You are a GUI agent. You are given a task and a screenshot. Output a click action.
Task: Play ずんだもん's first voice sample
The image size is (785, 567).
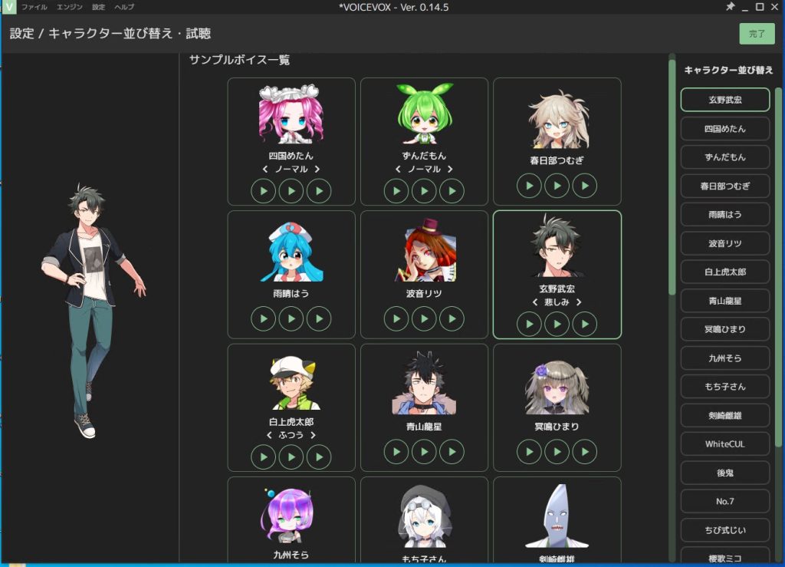[x=396, y=191]
